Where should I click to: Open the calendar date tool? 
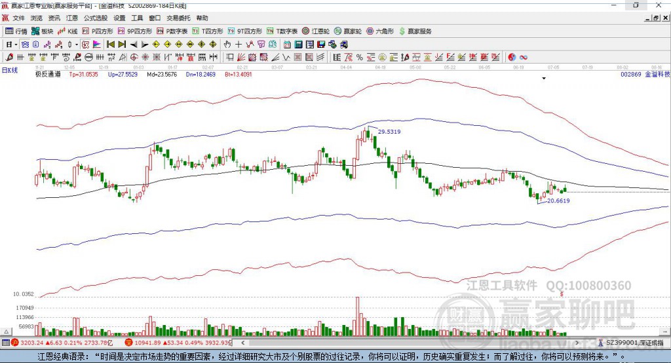coord(287,45)
